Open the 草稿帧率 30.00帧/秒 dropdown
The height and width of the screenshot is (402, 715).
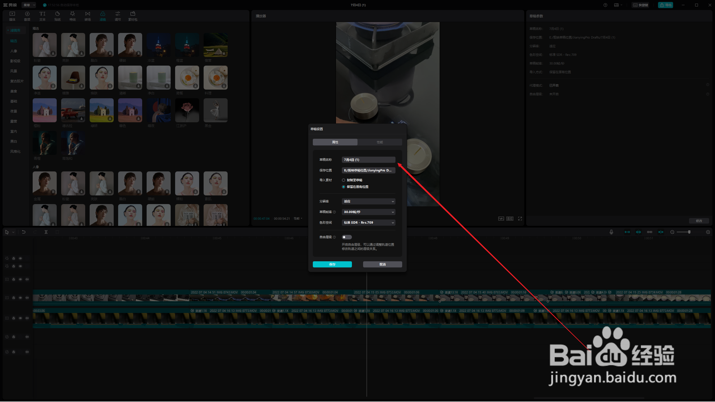tap(368, 212)
